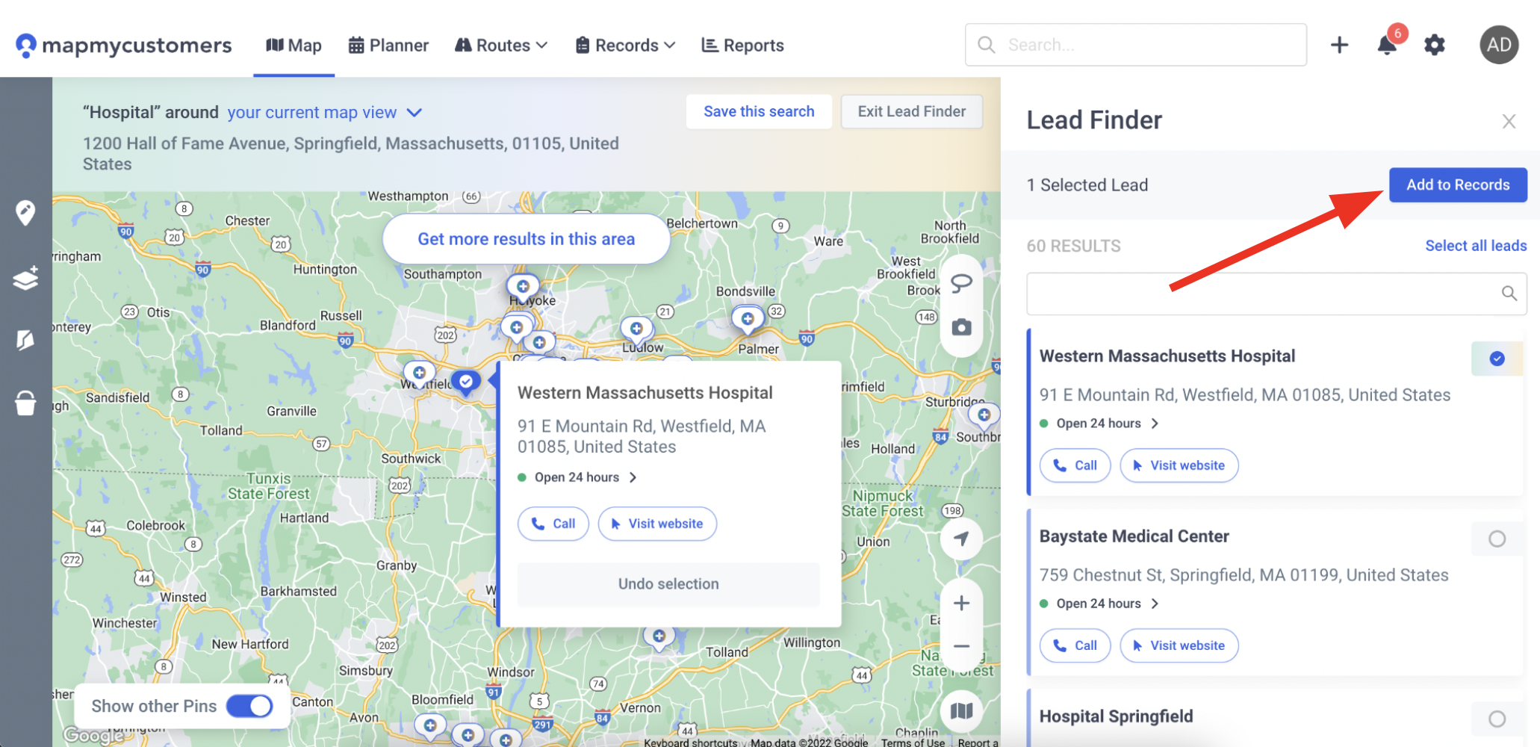Toggle Show other Pins switch
Screen dimensions: 1540x747
click(x=249, y=706)
